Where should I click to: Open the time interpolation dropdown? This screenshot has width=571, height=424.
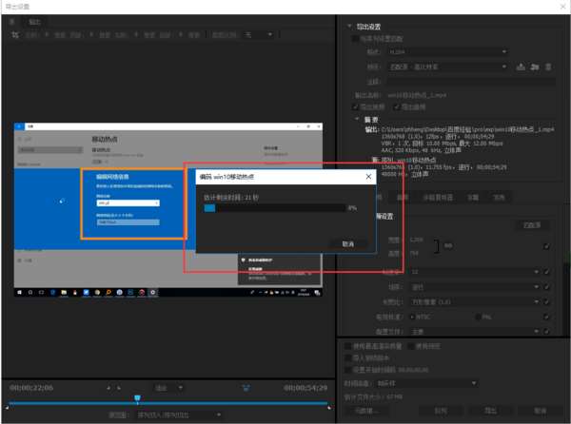tap(426, 383)
